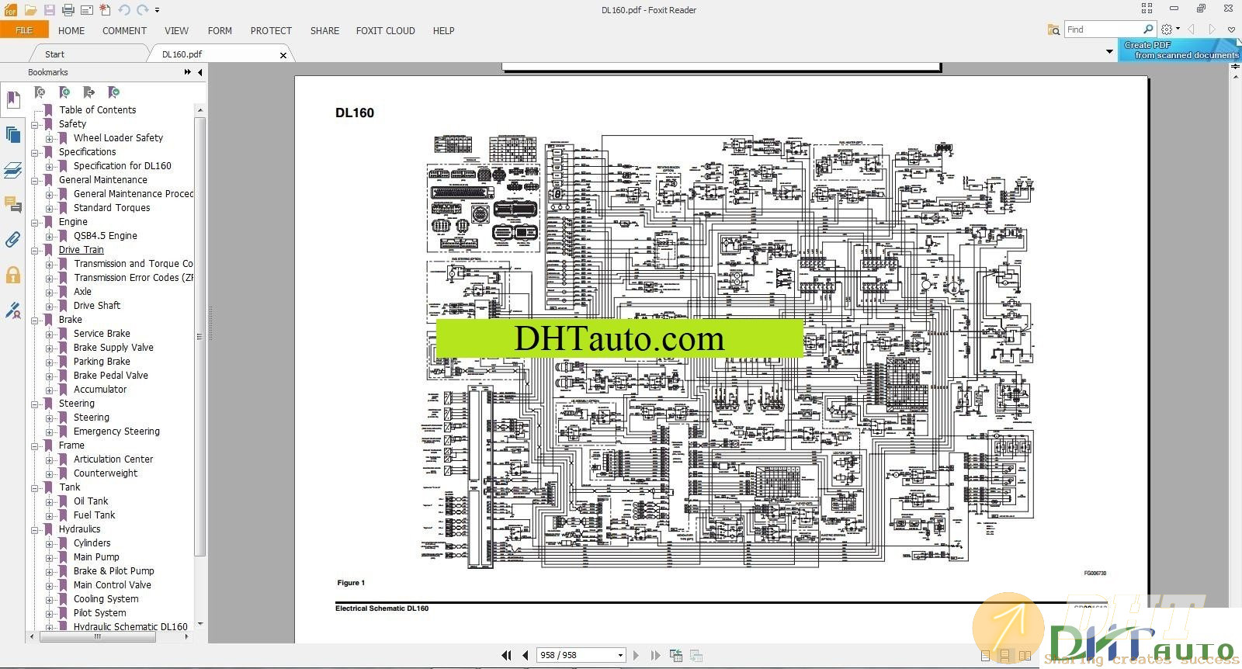Switch to continuous page view mode
The height and width of the screenshot is (669, 1242).
click(1005, 656)
